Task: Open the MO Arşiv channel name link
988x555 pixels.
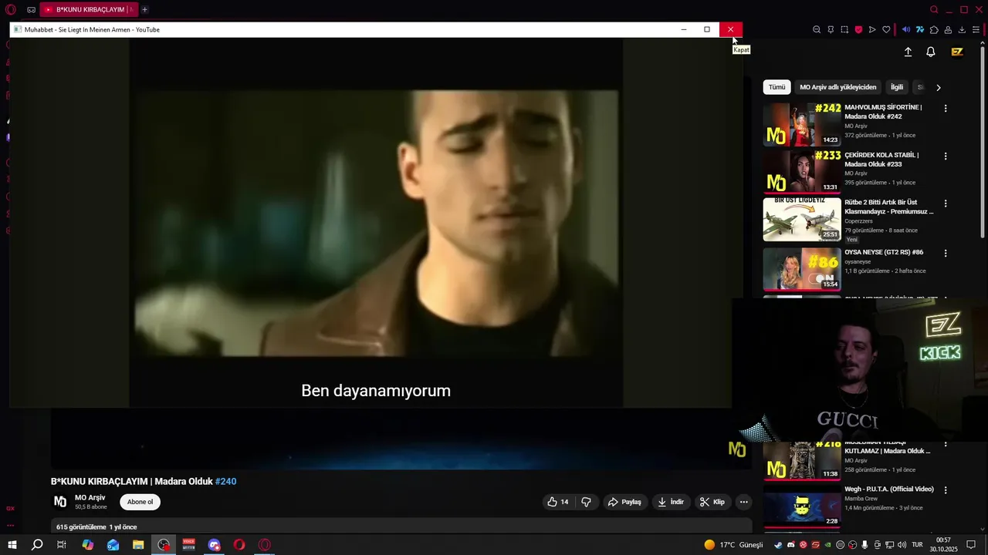Action: 90,498
